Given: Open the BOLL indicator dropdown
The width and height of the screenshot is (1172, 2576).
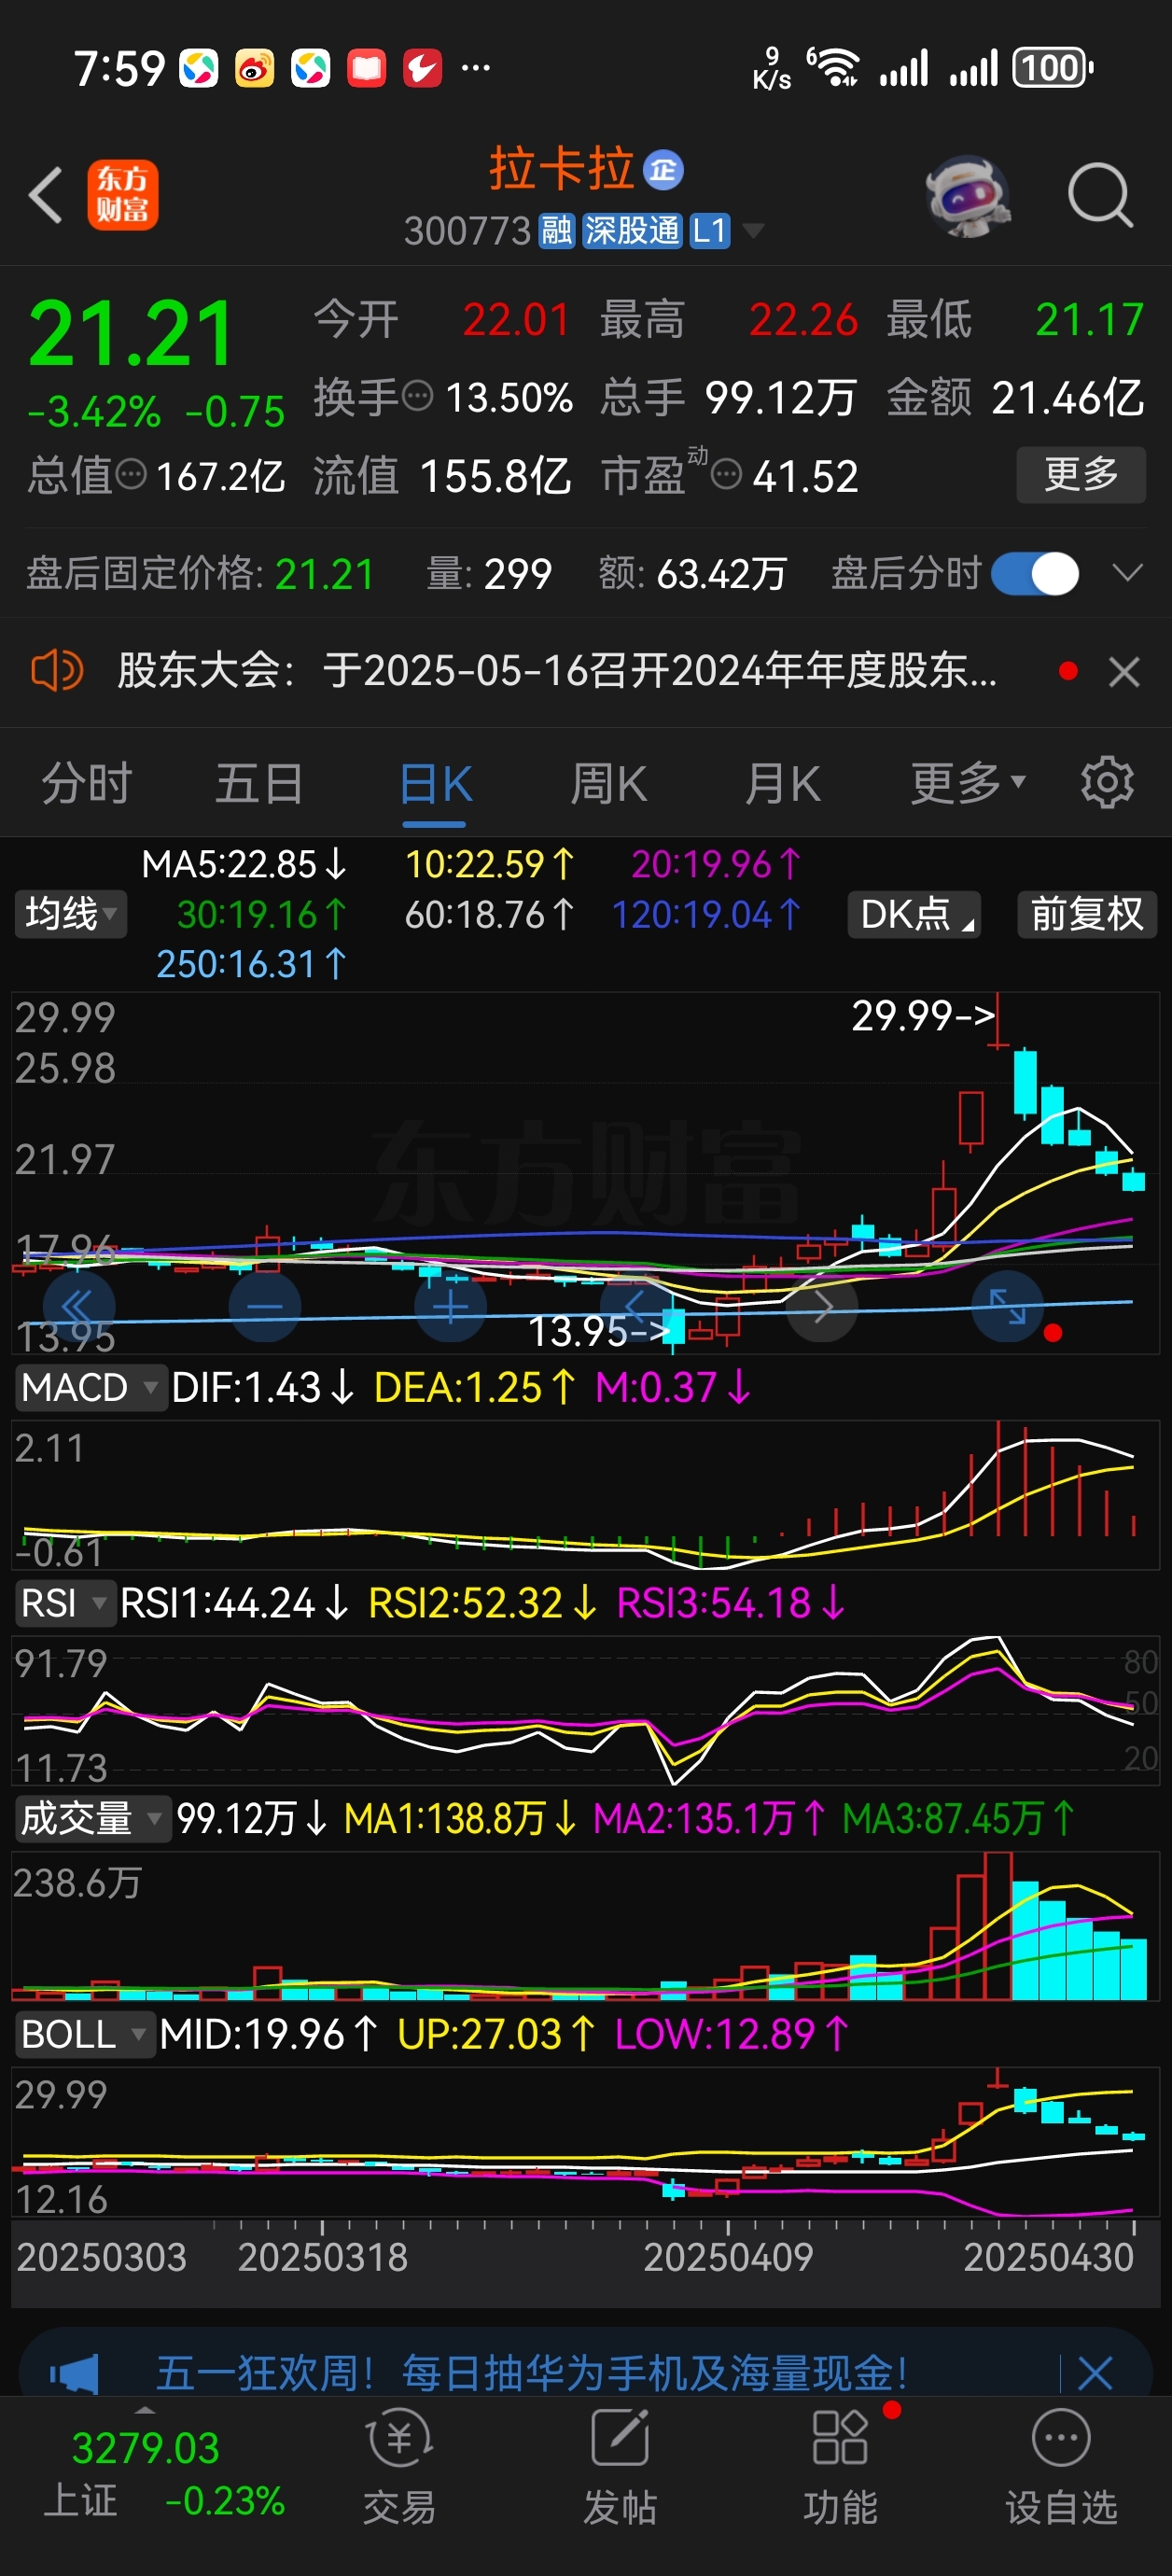Looking at the screenshot, I should 84,2035.
